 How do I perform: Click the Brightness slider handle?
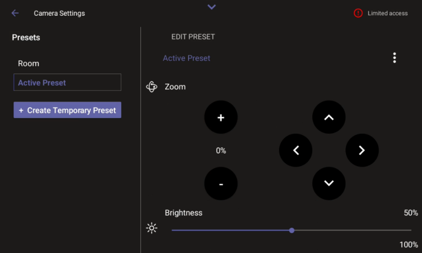tap(292, 230)
